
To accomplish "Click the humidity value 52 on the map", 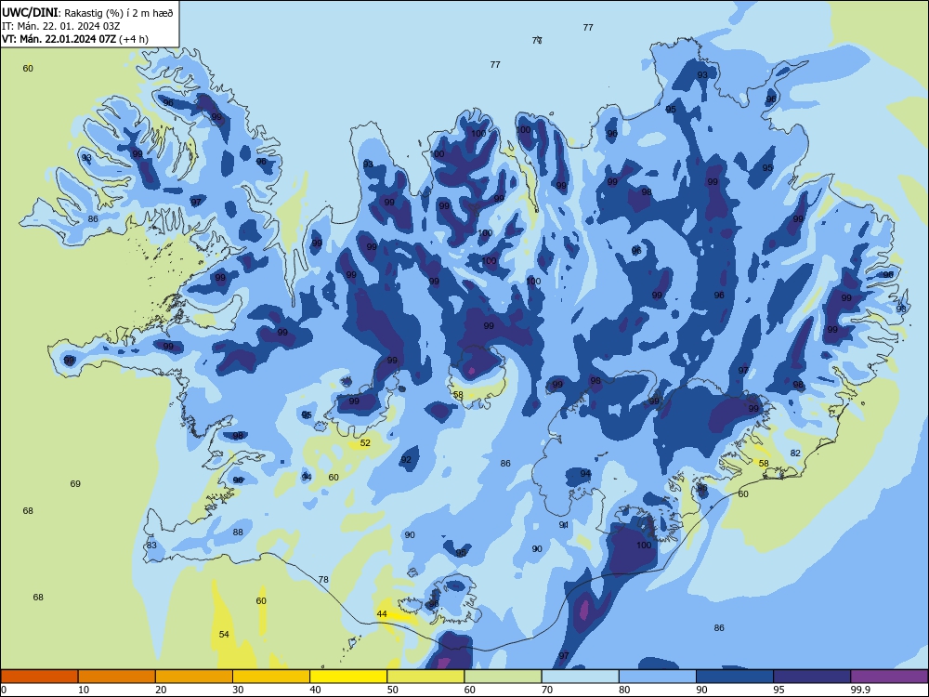I will click(365, 442).
